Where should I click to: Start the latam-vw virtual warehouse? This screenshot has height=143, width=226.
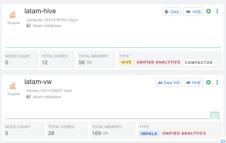pos(208,82)
